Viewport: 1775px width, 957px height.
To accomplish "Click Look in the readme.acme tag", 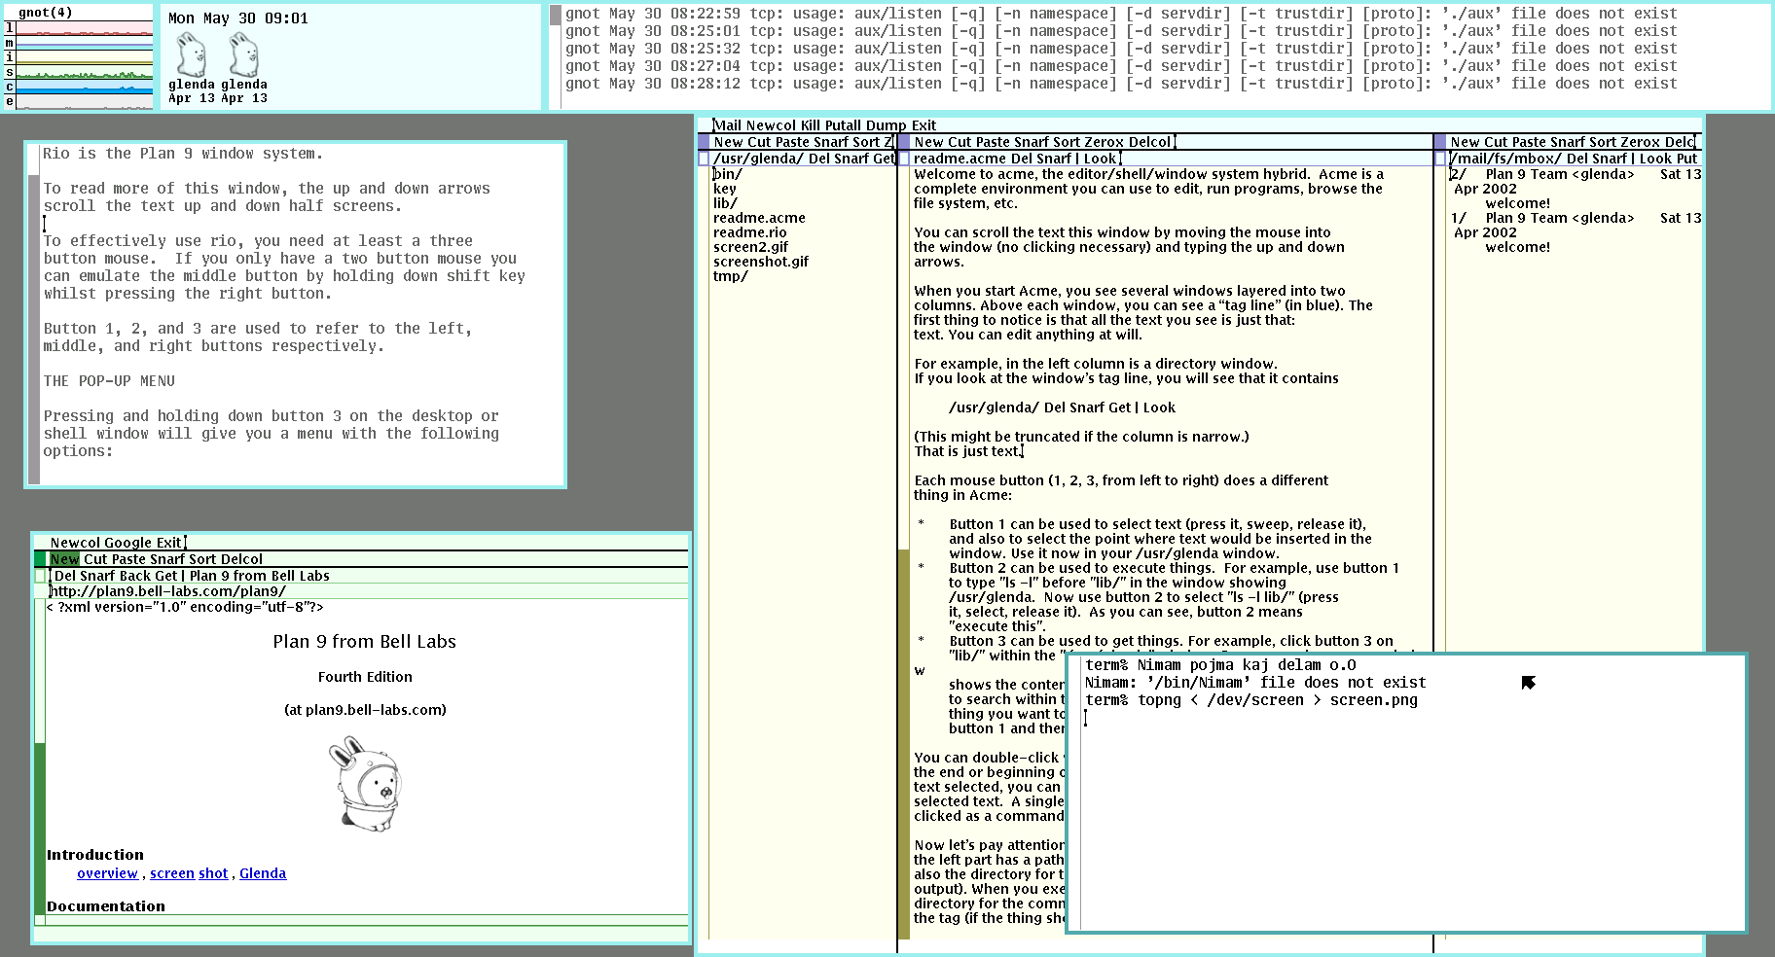I will click(1101, 159).
